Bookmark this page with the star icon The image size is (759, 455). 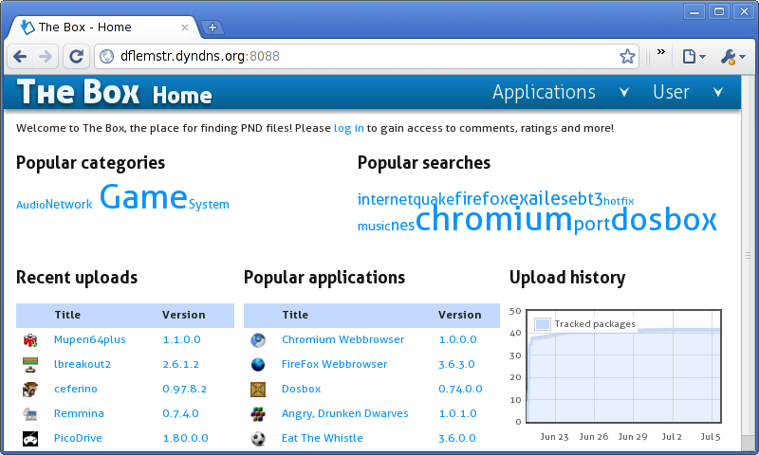627,57
